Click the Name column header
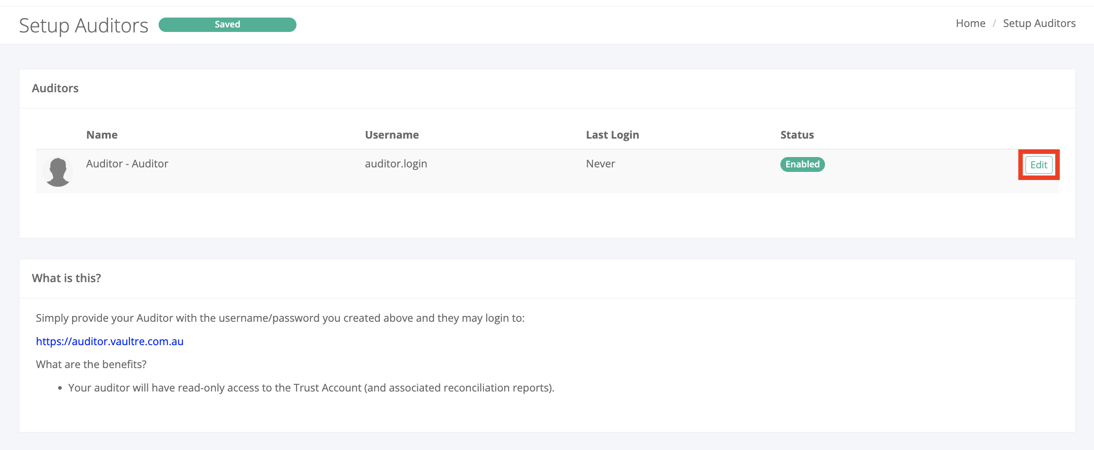This screenshot has height=450, width=1094. click(102, 135)
